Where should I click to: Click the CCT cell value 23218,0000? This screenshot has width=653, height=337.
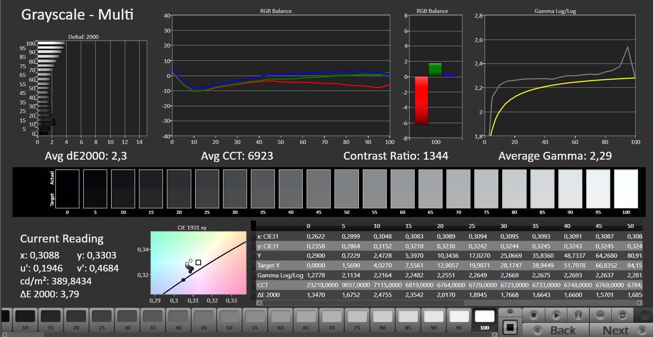click(x=322, y=285)
